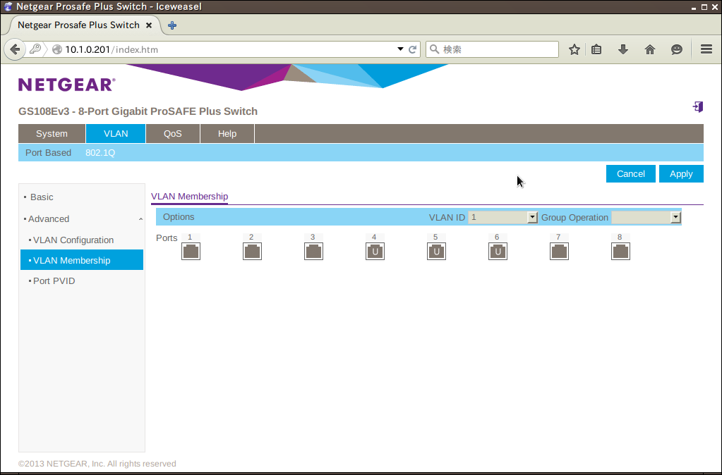
Task: Click the NETGEAR logo
Action: pos(67,85)
